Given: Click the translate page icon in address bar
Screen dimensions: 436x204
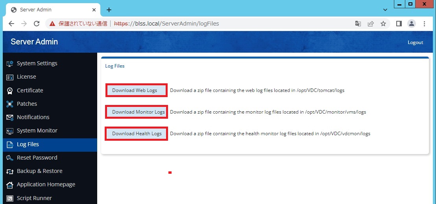Looking at the screenshot, I should point(358,24).
